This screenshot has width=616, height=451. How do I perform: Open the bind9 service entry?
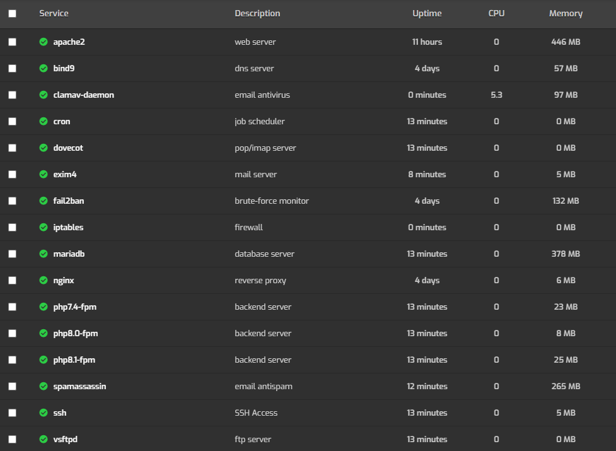(x=64, y=68)
